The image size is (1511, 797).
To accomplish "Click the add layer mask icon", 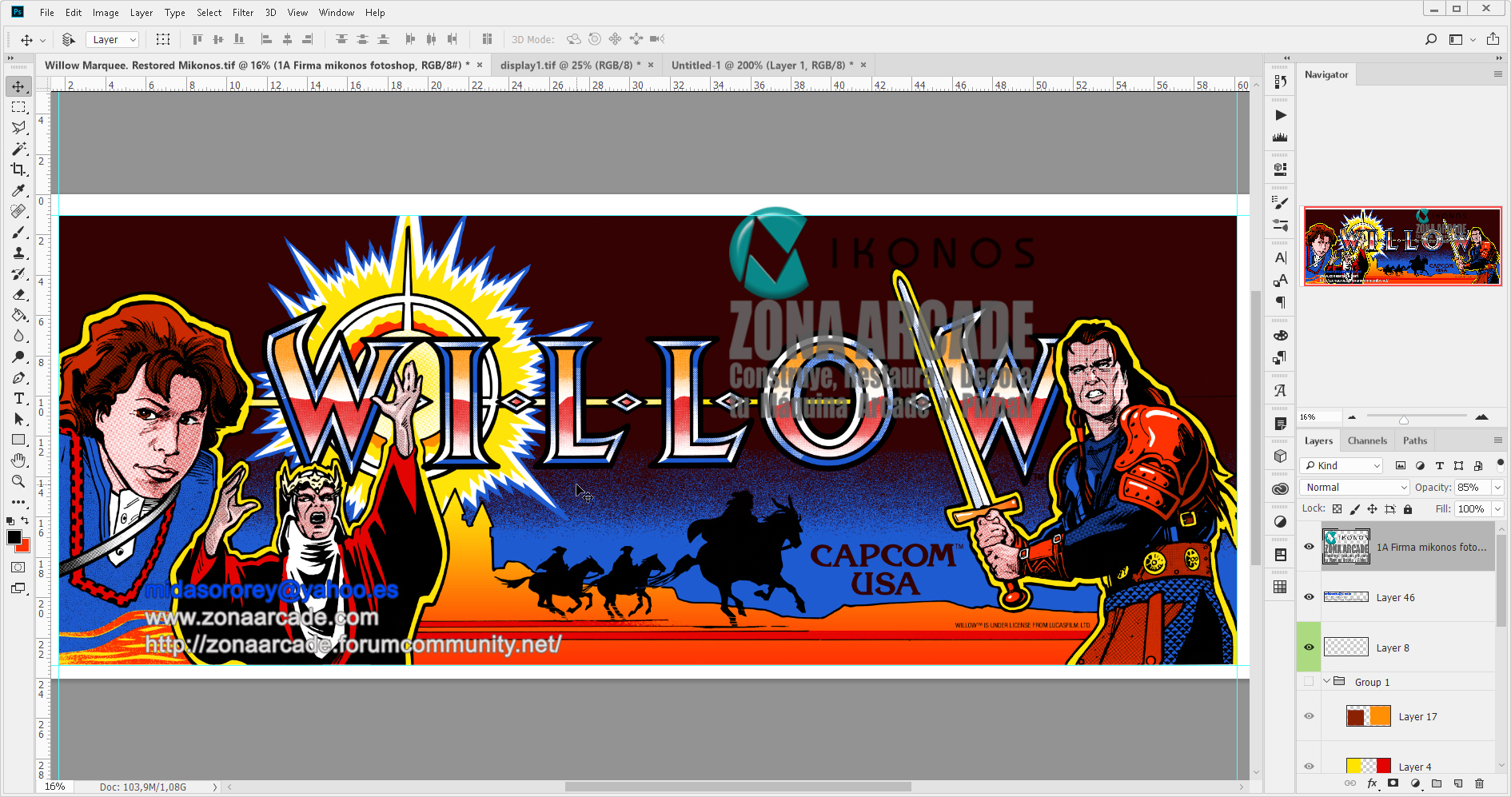I will point(1393,784).
